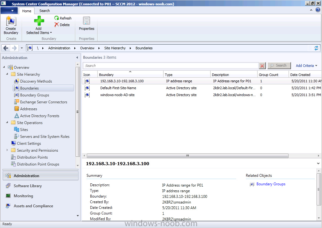The height and width of the screenshot is (228, 322).
Task: Click the red Delete icon in ribbon
Action: click(57, 25)
